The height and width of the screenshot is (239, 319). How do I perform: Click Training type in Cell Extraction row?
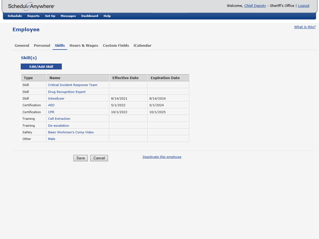tap(34, 119)
